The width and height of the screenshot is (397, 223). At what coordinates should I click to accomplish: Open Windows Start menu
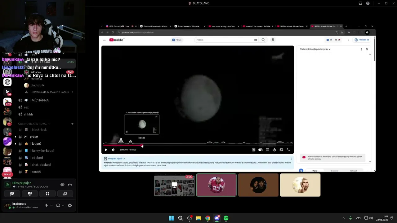pyautogui.click(x=171, y=218)
